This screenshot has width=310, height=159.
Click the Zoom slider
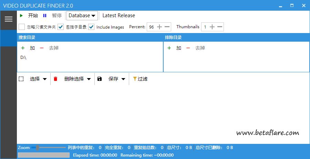48,148
